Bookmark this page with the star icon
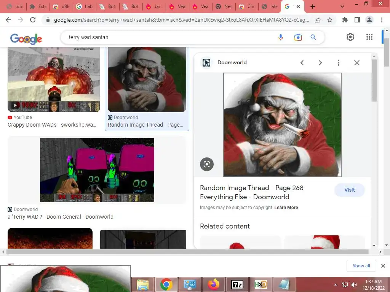The image size is (390, 292). pos(330,20)
